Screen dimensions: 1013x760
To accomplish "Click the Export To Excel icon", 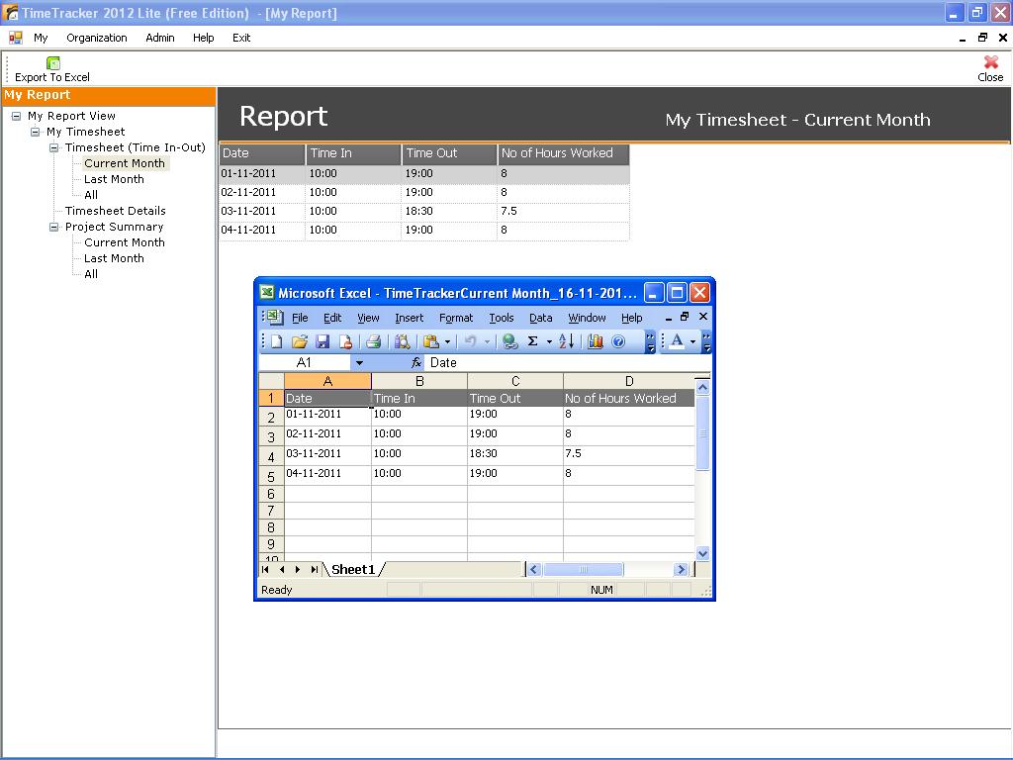I will (53, 62).
